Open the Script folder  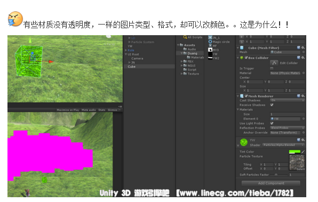pyautogui.click(x=190, y=69)
